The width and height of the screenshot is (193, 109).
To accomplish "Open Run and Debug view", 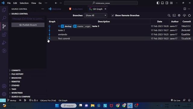I will point(4,43).
